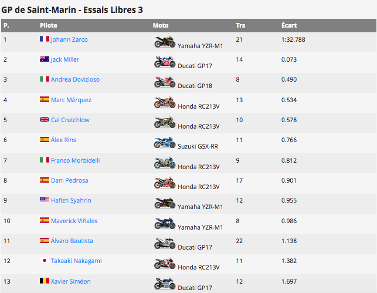Open the Franco Morbidelli link
The width and height of the screenshot is (377, 293).
pyautogui.click(x=75, y=160)
